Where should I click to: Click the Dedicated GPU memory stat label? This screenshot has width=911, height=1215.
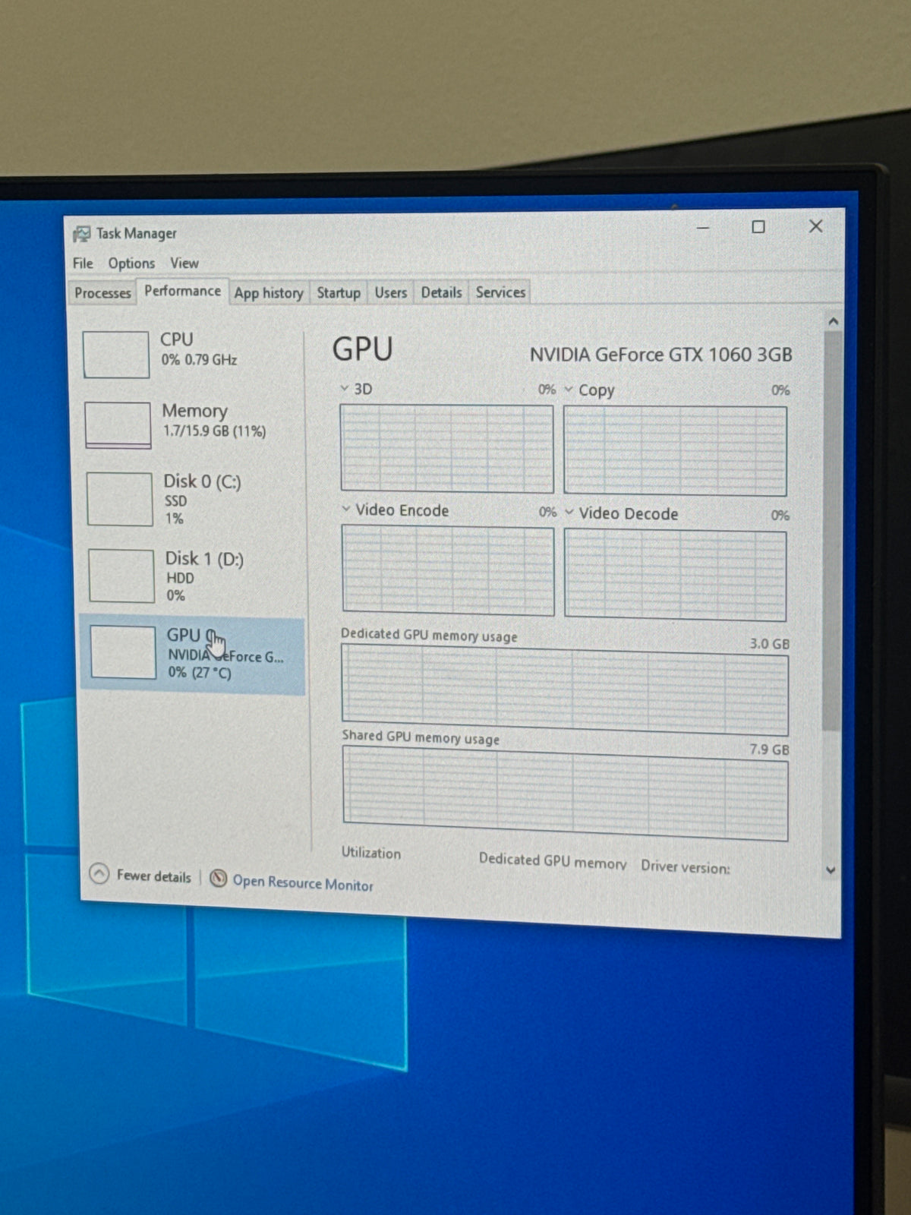[553, 861]
